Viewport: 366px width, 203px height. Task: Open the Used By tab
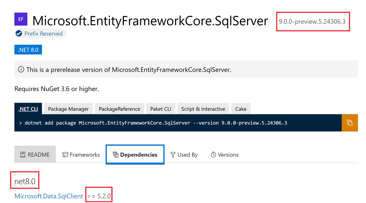click(x=184, y=154)
